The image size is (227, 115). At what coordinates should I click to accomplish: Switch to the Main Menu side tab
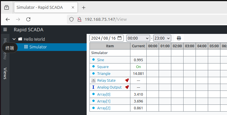[5, 49]
